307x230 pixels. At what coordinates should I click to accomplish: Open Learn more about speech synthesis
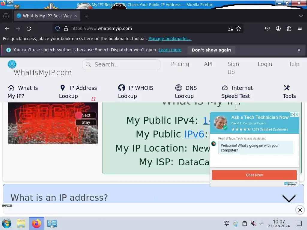point(170,50)
